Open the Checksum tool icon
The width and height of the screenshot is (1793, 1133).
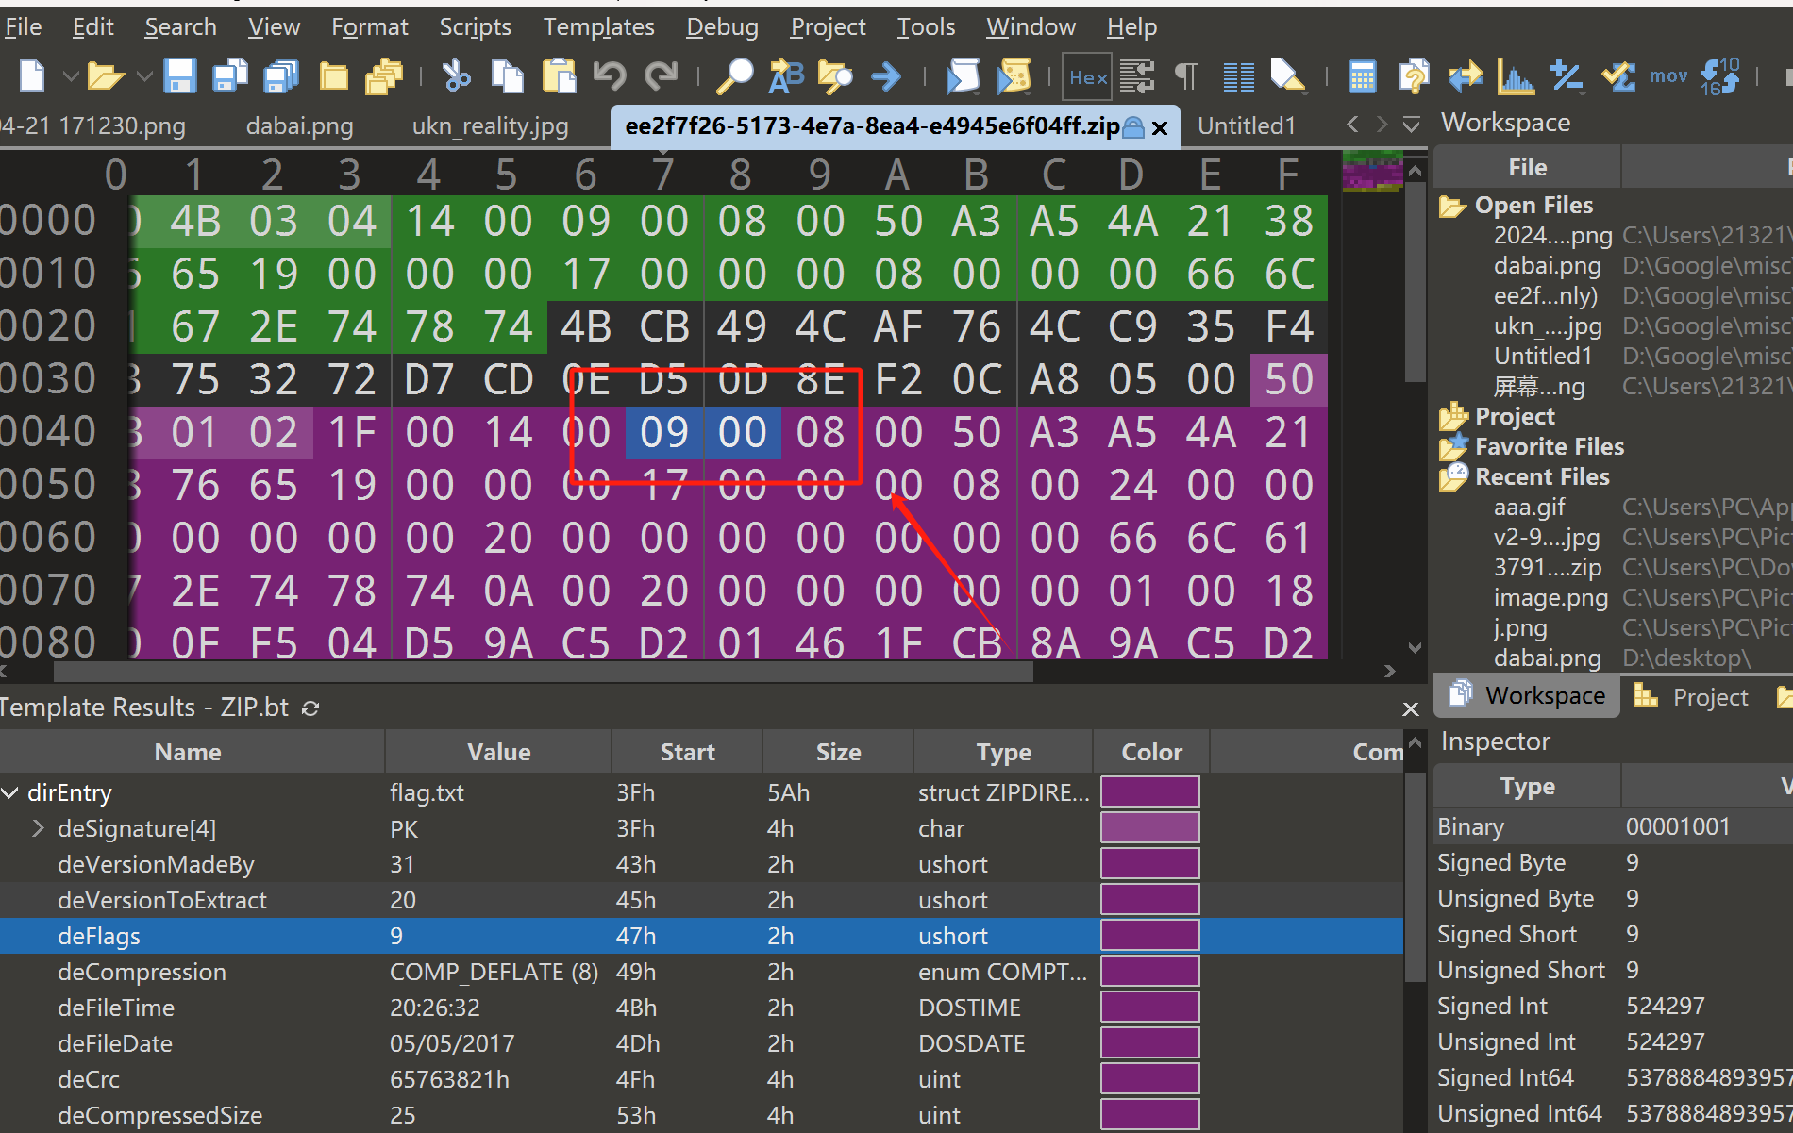click(1619, 76)
